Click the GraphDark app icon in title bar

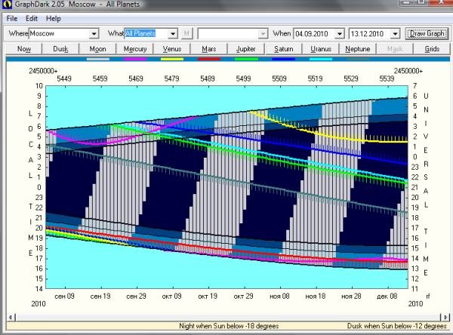(6, 4)
